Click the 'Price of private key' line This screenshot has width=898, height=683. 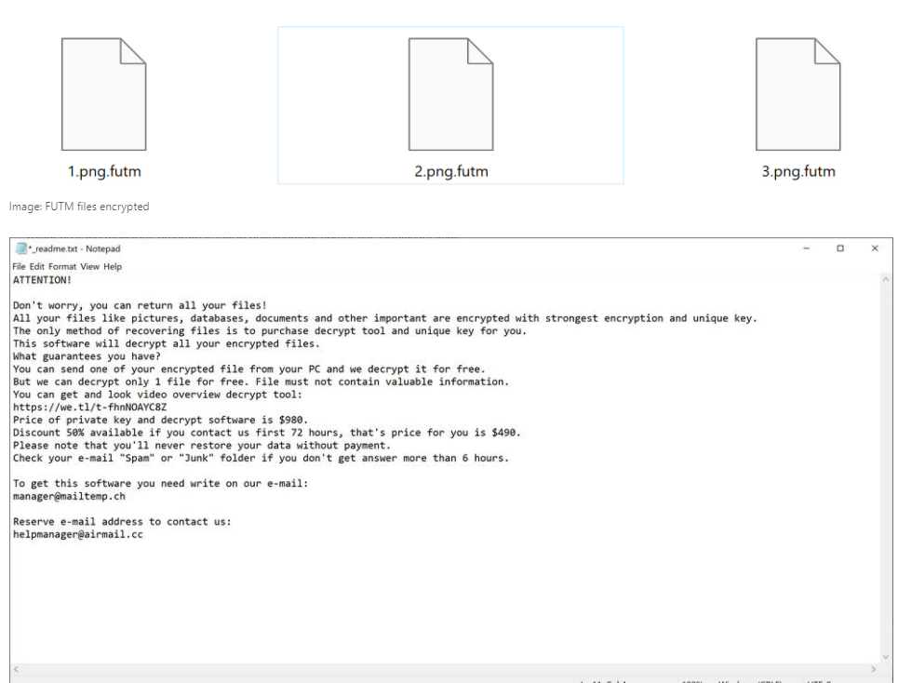(160, 420)
